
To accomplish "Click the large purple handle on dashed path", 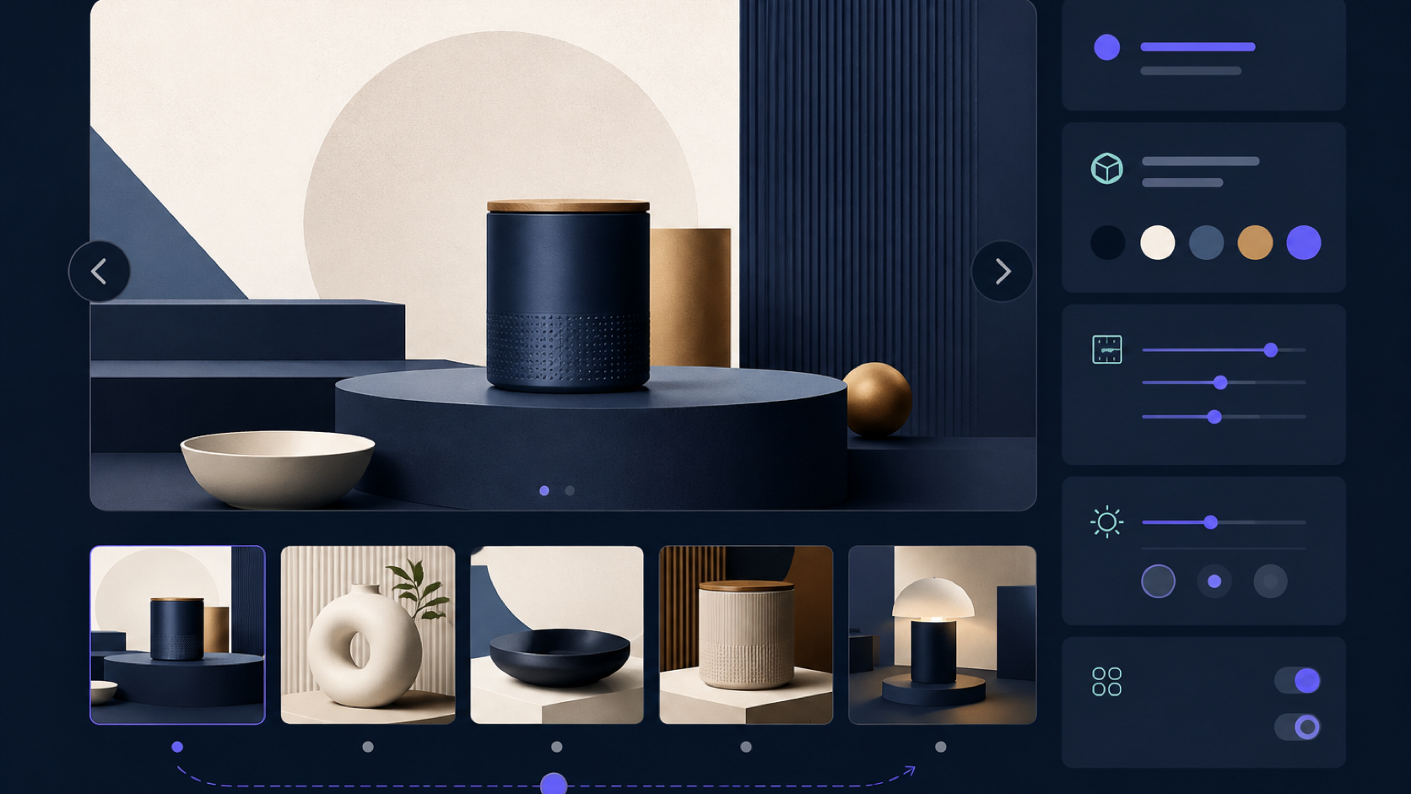I will point(554,784).
